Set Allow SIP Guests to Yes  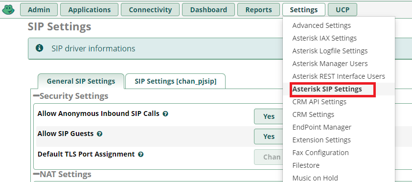pyautogui.click(x=269, y=136)
